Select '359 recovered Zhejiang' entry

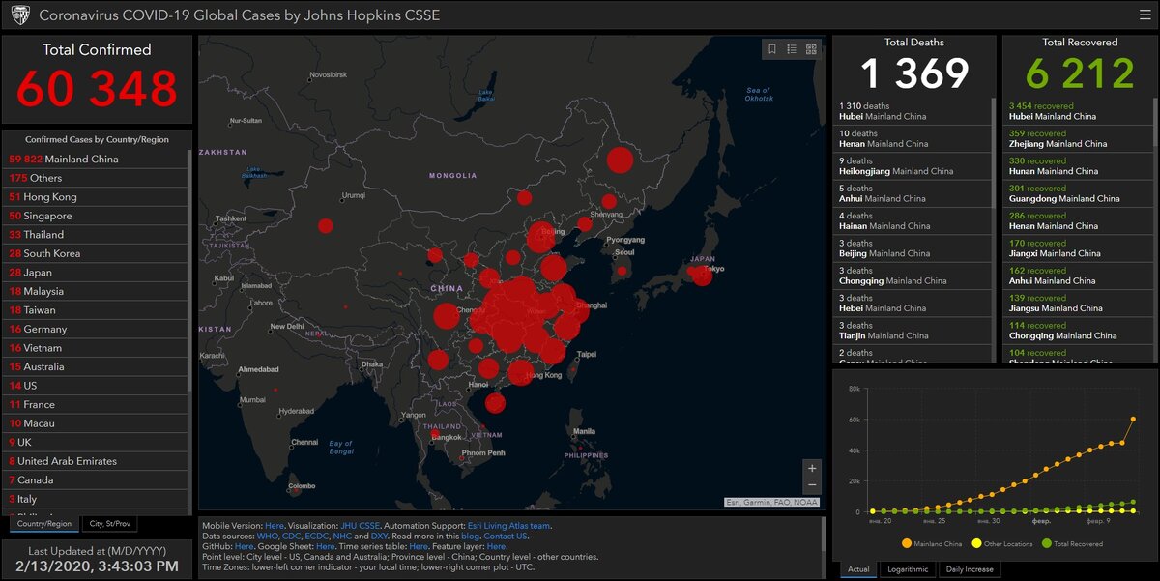click(1079, 138)
